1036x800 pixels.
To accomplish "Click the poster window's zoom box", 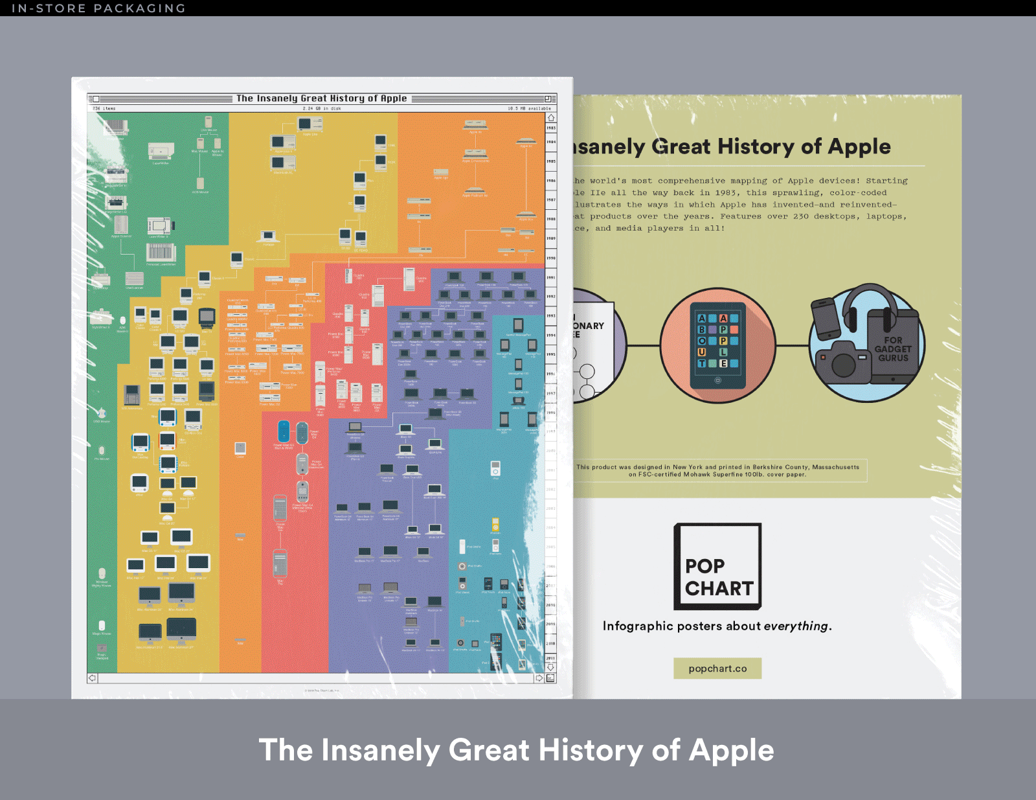I will click(x=548, y=99).
